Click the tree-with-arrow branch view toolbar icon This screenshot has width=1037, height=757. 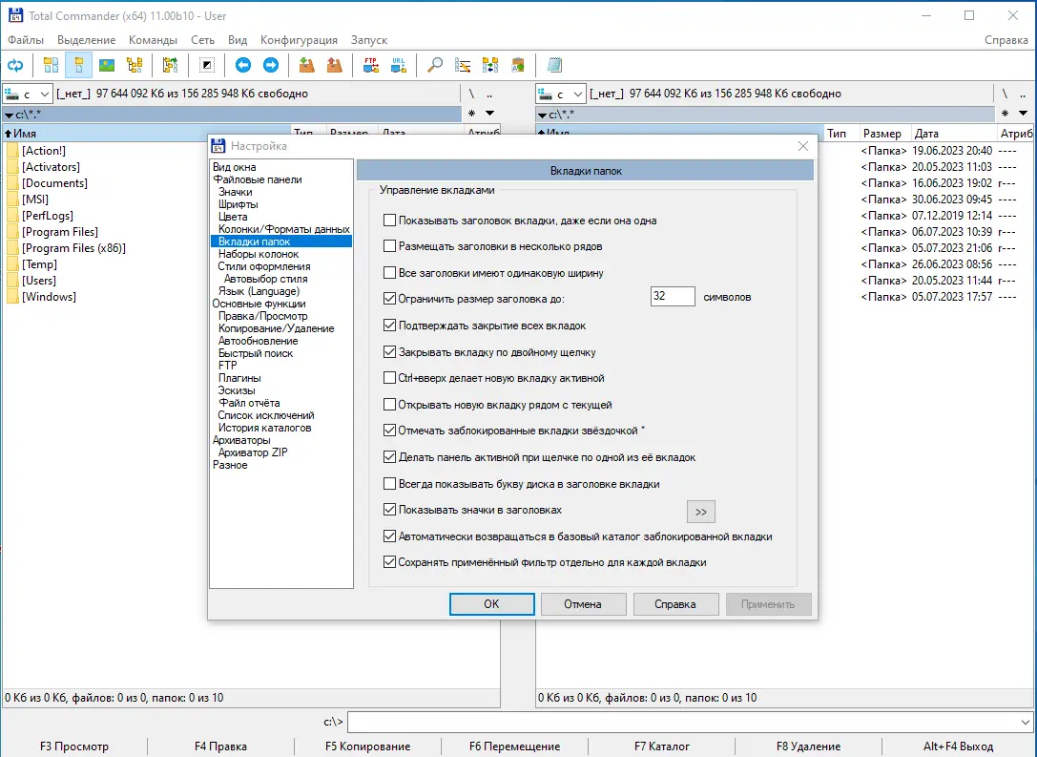tap(170, 65)
